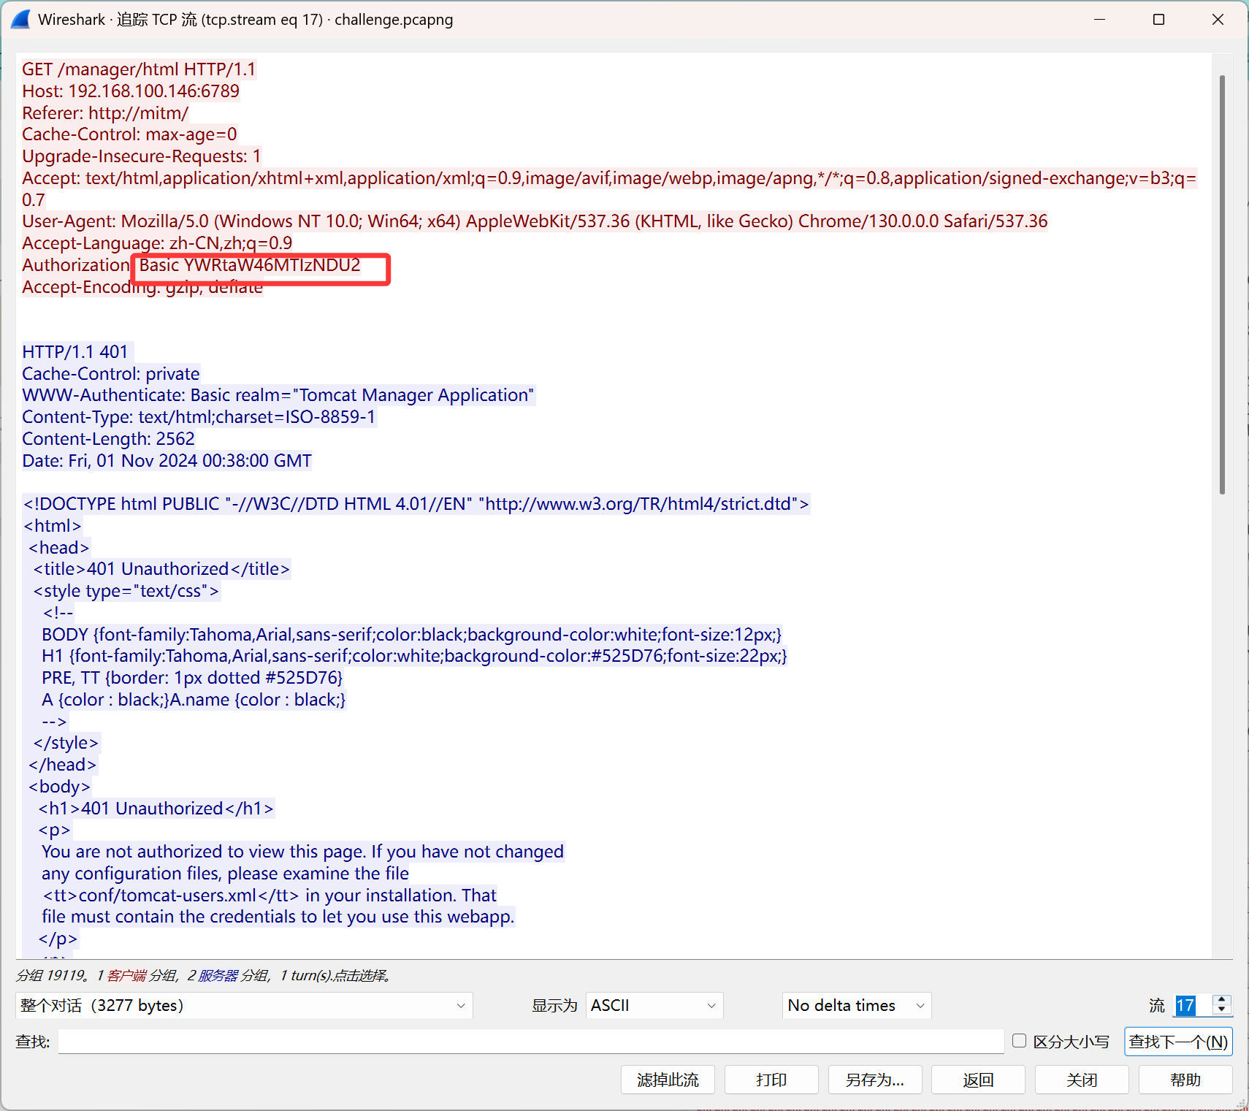Click the WWW-Authenticate Tomcat Manager Application line
The height and width of the screenshot is (1111, 1249).
tap(278, 395)
